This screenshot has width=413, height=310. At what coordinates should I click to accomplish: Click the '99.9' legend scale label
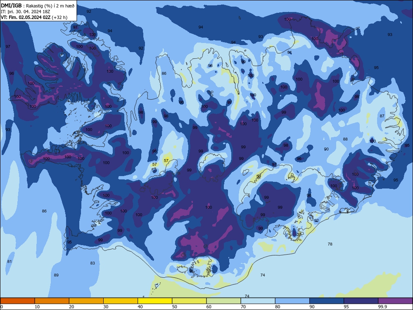pyautogui.click(x=382, y=307)
